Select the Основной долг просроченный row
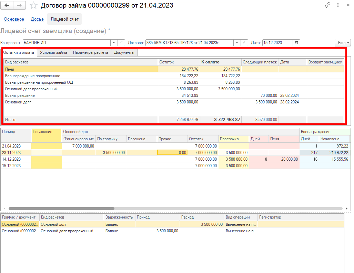Screen dimensions: 354x273 coord(174,89)
